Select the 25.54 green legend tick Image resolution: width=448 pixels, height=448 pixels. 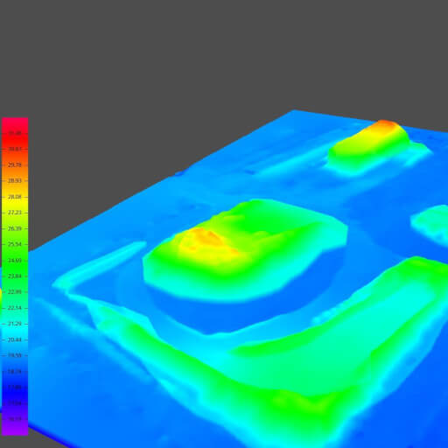(15, 244)
